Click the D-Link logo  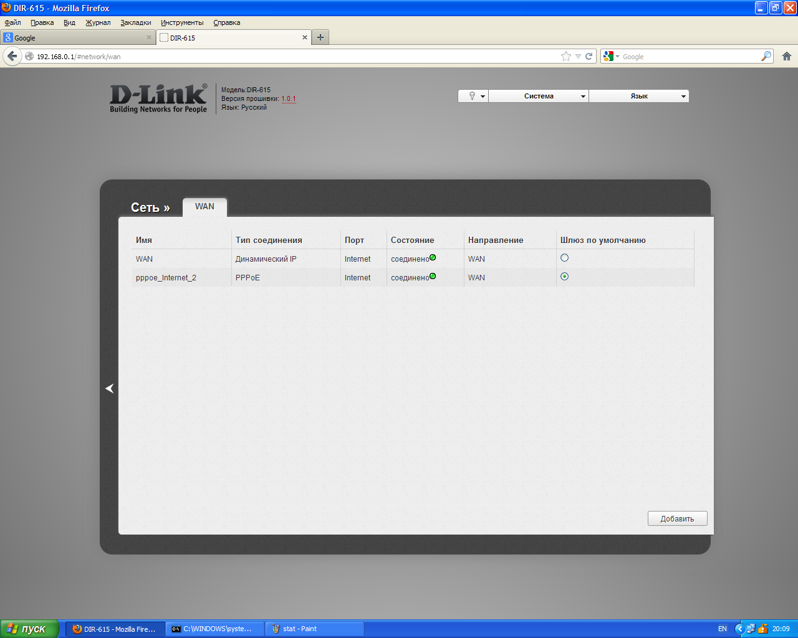(x=158, y=98)
